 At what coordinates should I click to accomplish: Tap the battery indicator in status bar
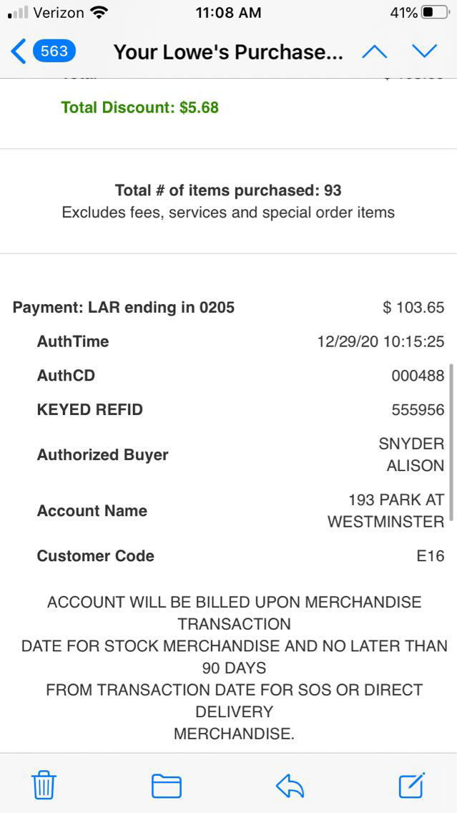pyautogui.click(x=436, y=13)
